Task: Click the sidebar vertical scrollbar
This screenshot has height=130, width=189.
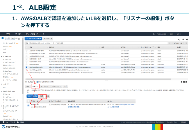Action: [23, 66]
